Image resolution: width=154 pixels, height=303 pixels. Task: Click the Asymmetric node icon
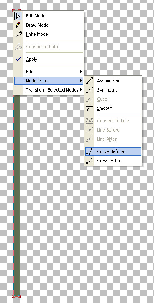tap(89, 81)
